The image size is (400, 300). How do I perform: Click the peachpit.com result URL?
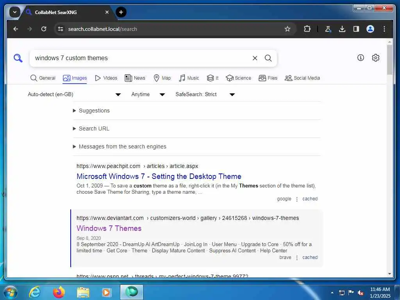tap(137, 166)
